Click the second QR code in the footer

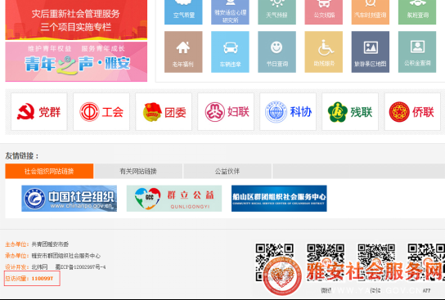(x=326, y=262)
